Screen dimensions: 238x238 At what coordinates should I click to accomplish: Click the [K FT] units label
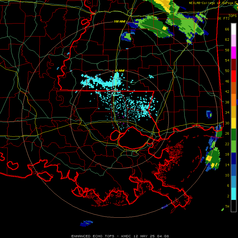[223, 18]
